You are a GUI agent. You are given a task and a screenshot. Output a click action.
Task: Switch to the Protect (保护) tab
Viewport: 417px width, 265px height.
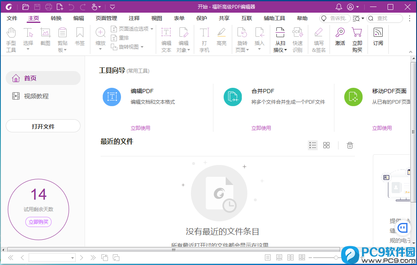pos(202,18)
